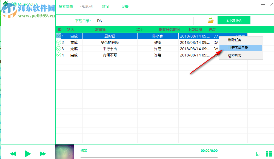The width and height of the screenshot is (274, 159).
Task: Expand the chevron beside 平行宇宙
Action: point(58,49)
